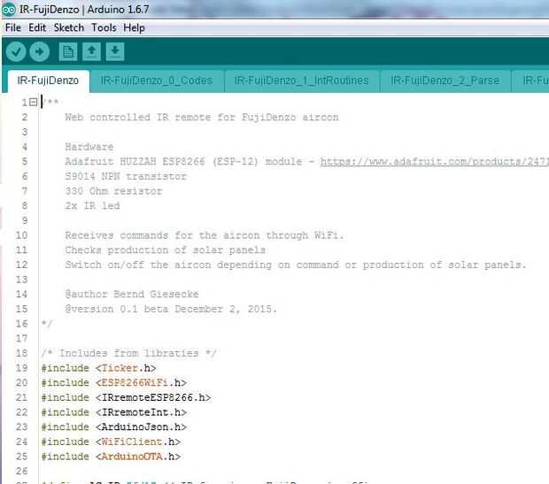Open the Sketch menu

click(x=69, y=27)
